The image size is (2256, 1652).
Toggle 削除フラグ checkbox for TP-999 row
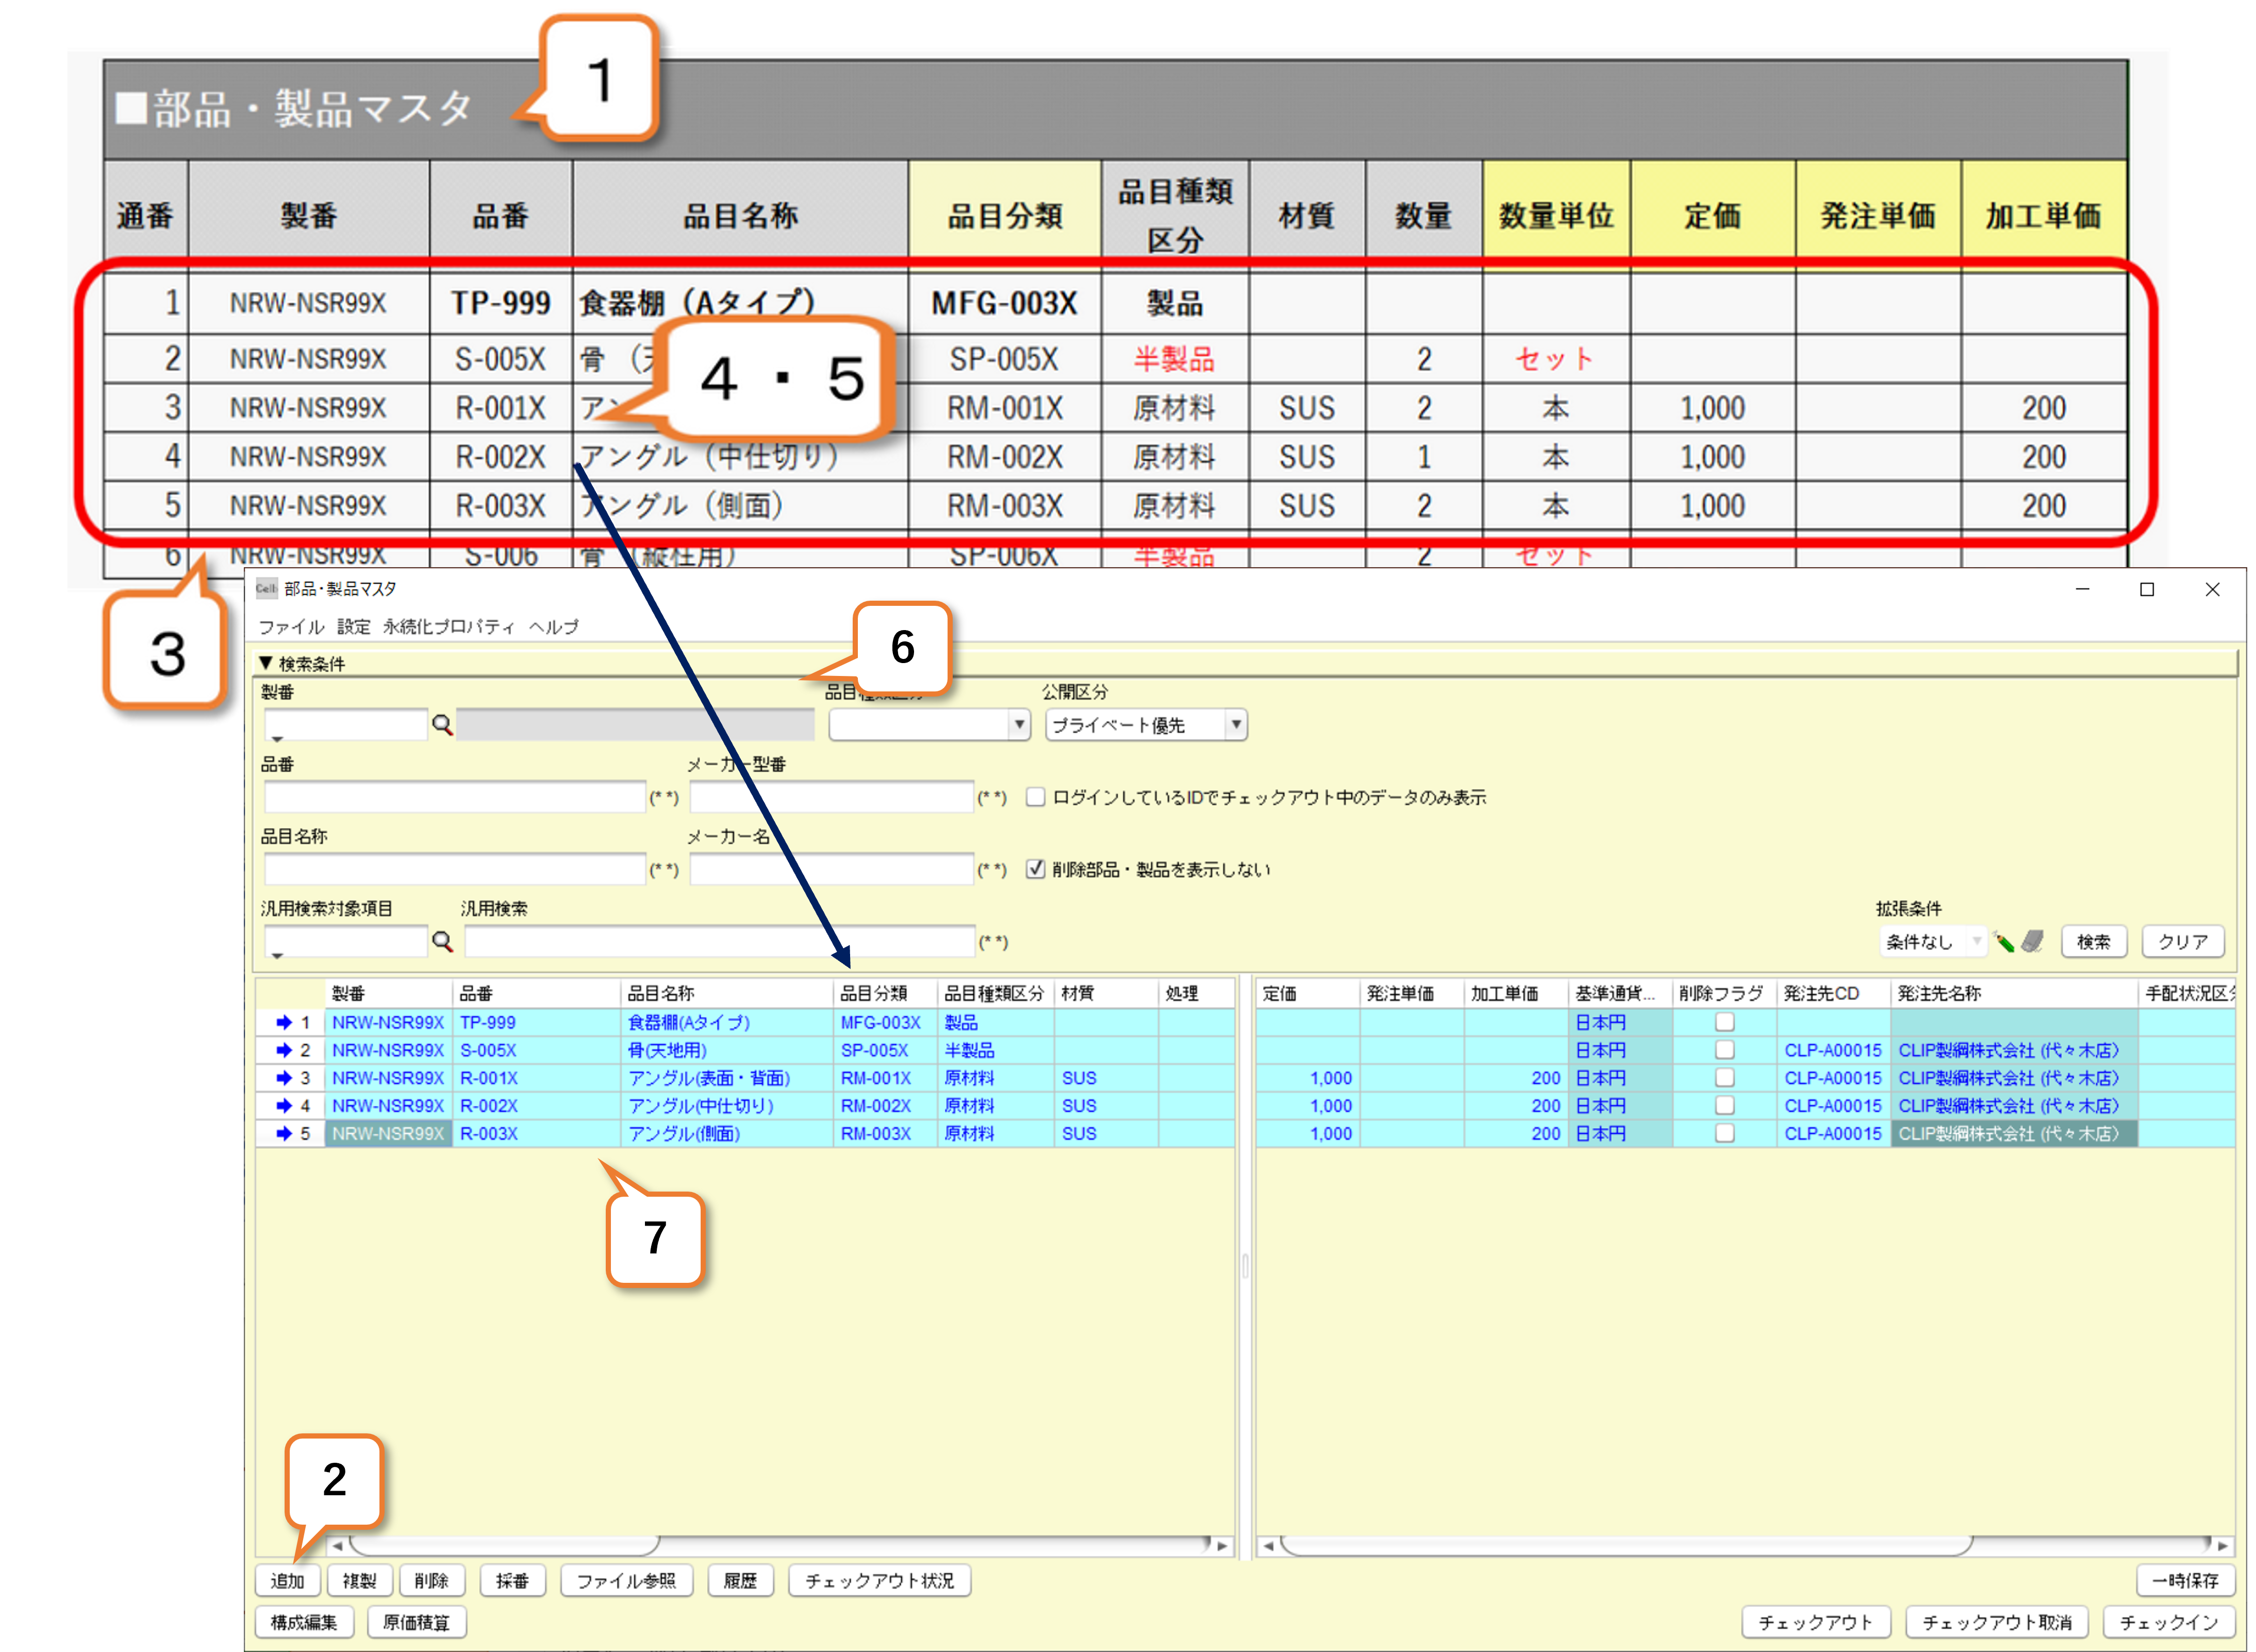[1725, 1022]
